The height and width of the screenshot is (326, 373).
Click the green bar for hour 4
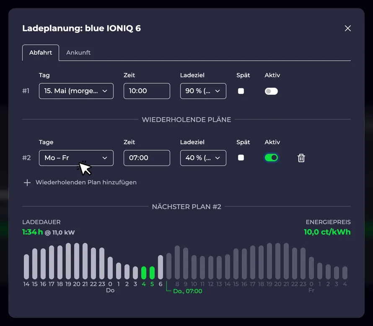144,272
